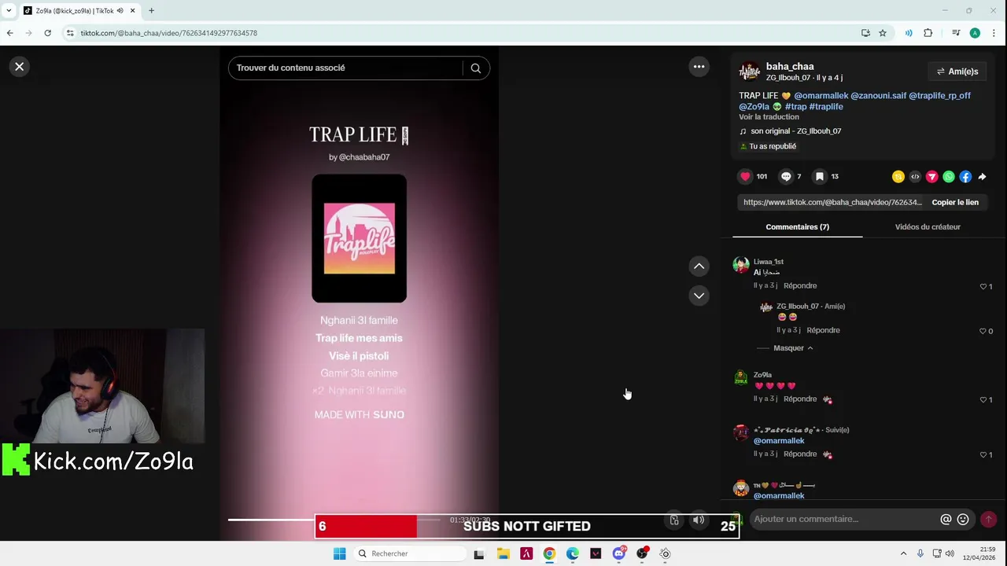The width and height of the screenshot is (1007, 566).
Task: Go back with the browser back arrow
Action: click(x=9, y=33)
